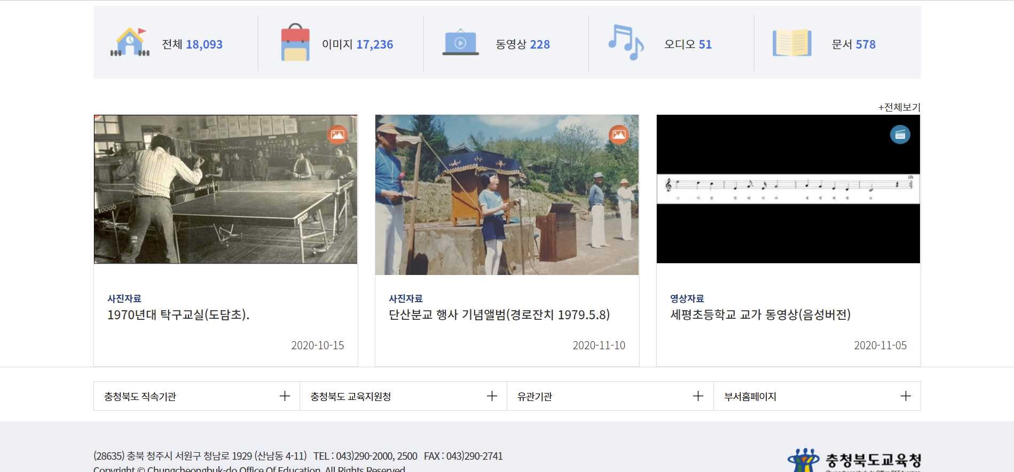Click image badge on table tennis photo
This screenshot has width=1014, height=472.
click(337, 135)
